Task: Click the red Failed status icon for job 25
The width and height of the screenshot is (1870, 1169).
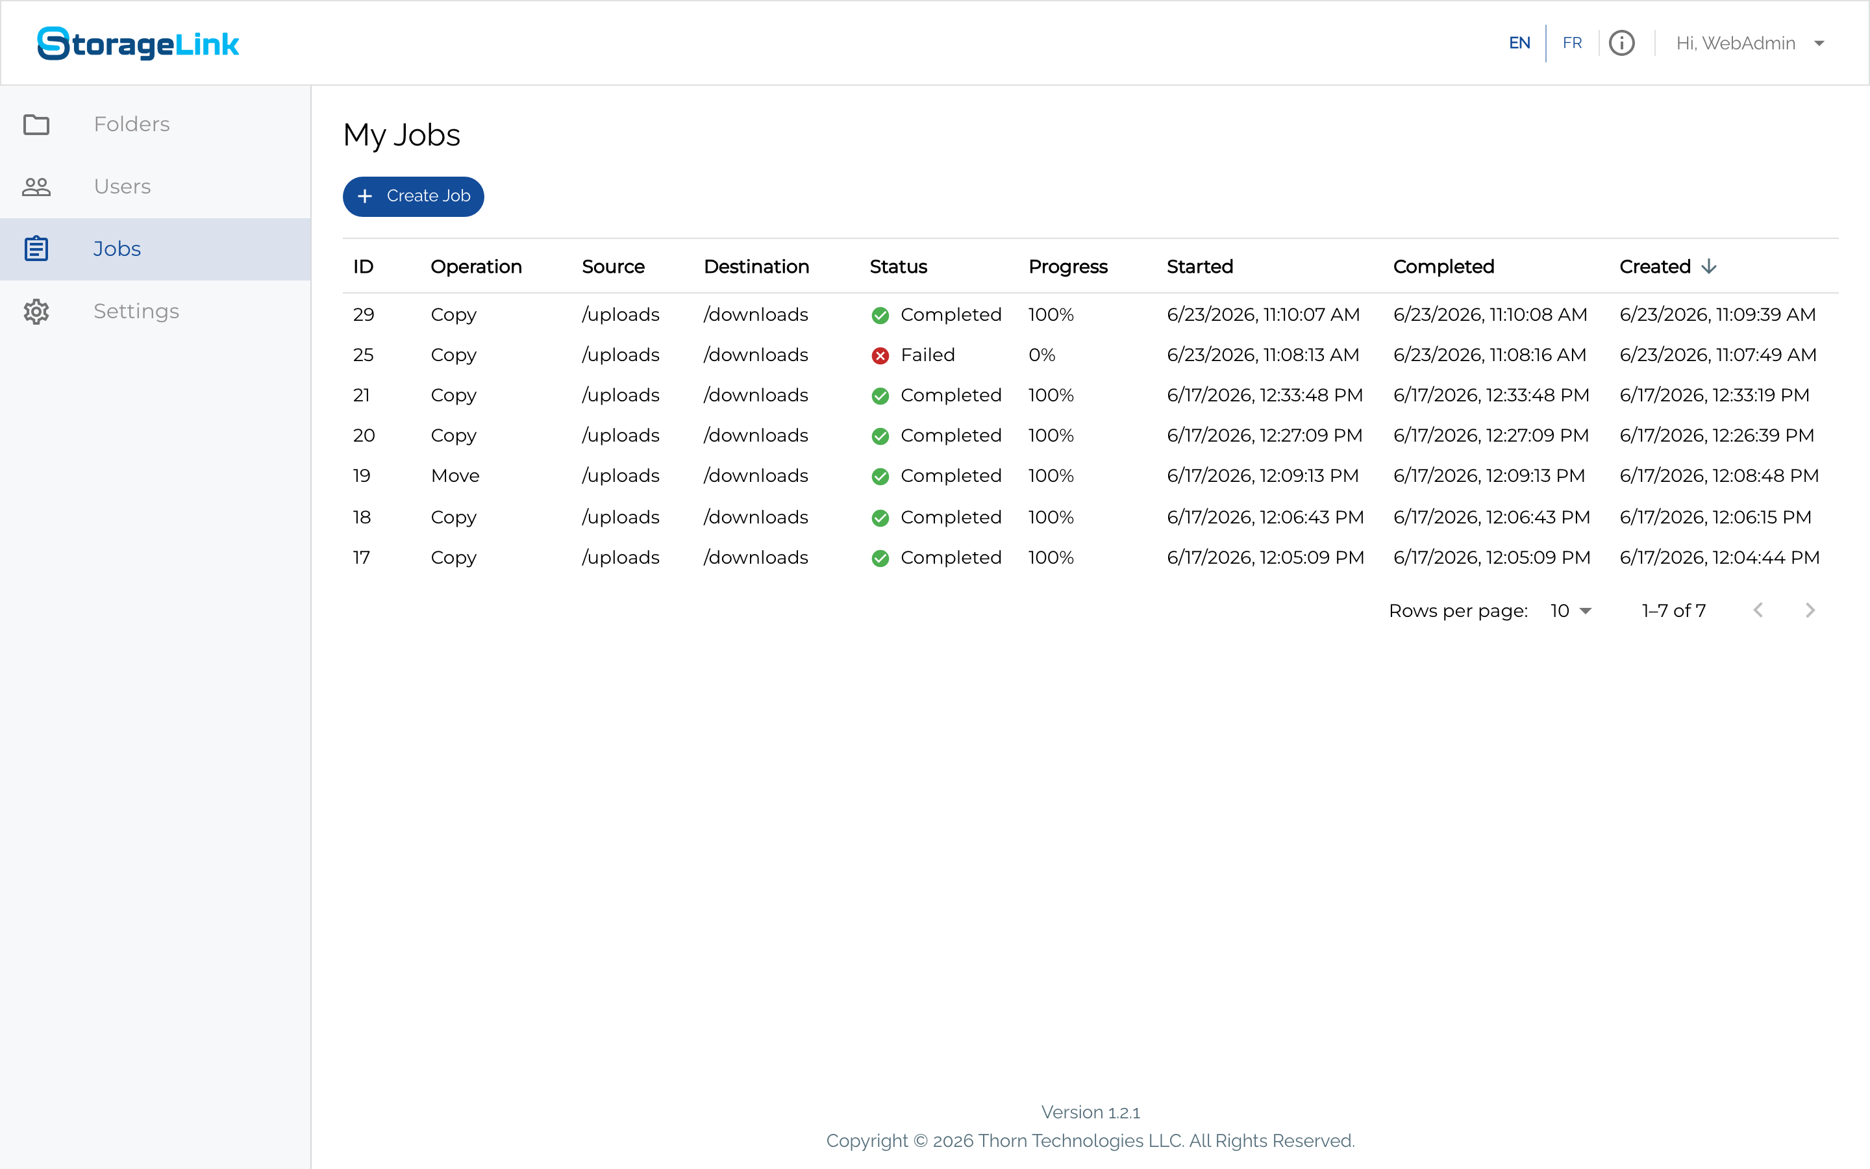Action: click(x=880, y=356)
